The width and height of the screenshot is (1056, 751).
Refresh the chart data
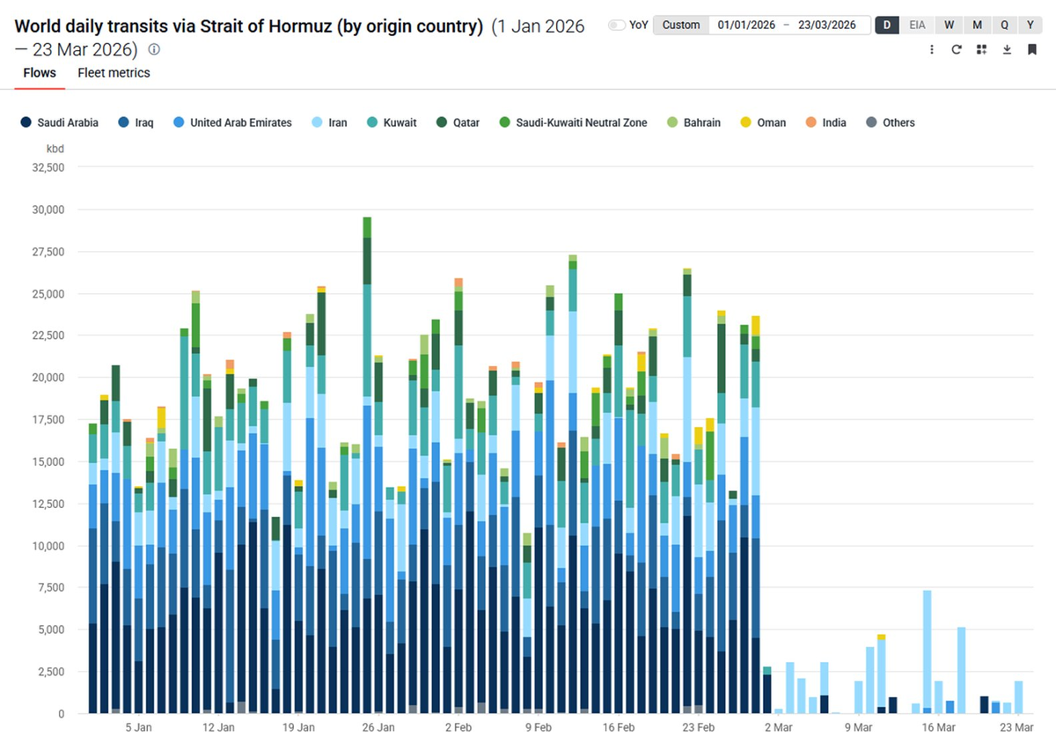(x=957, y=50)
